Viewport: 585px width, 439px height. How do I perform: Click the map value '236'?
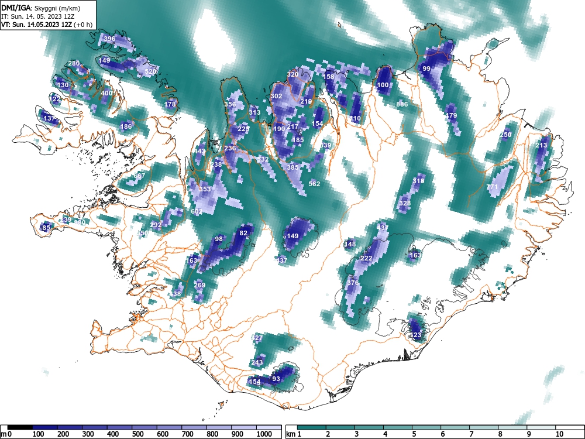[230, 148]
